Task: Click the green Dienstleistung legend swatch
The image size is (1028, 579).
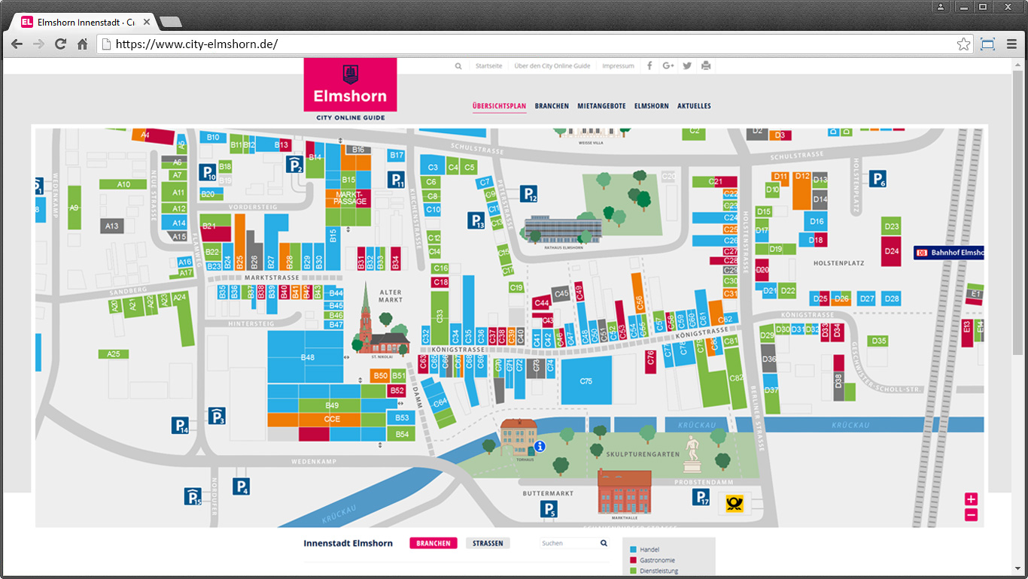Action: pos(634,571)
